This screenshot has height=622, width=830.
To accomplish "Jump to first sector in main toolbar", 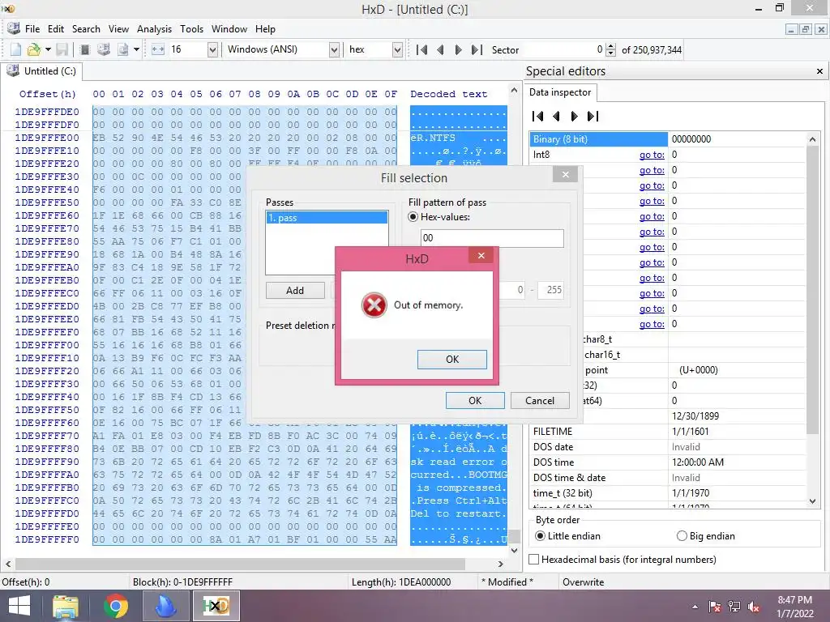I will (x=421, y=49).
